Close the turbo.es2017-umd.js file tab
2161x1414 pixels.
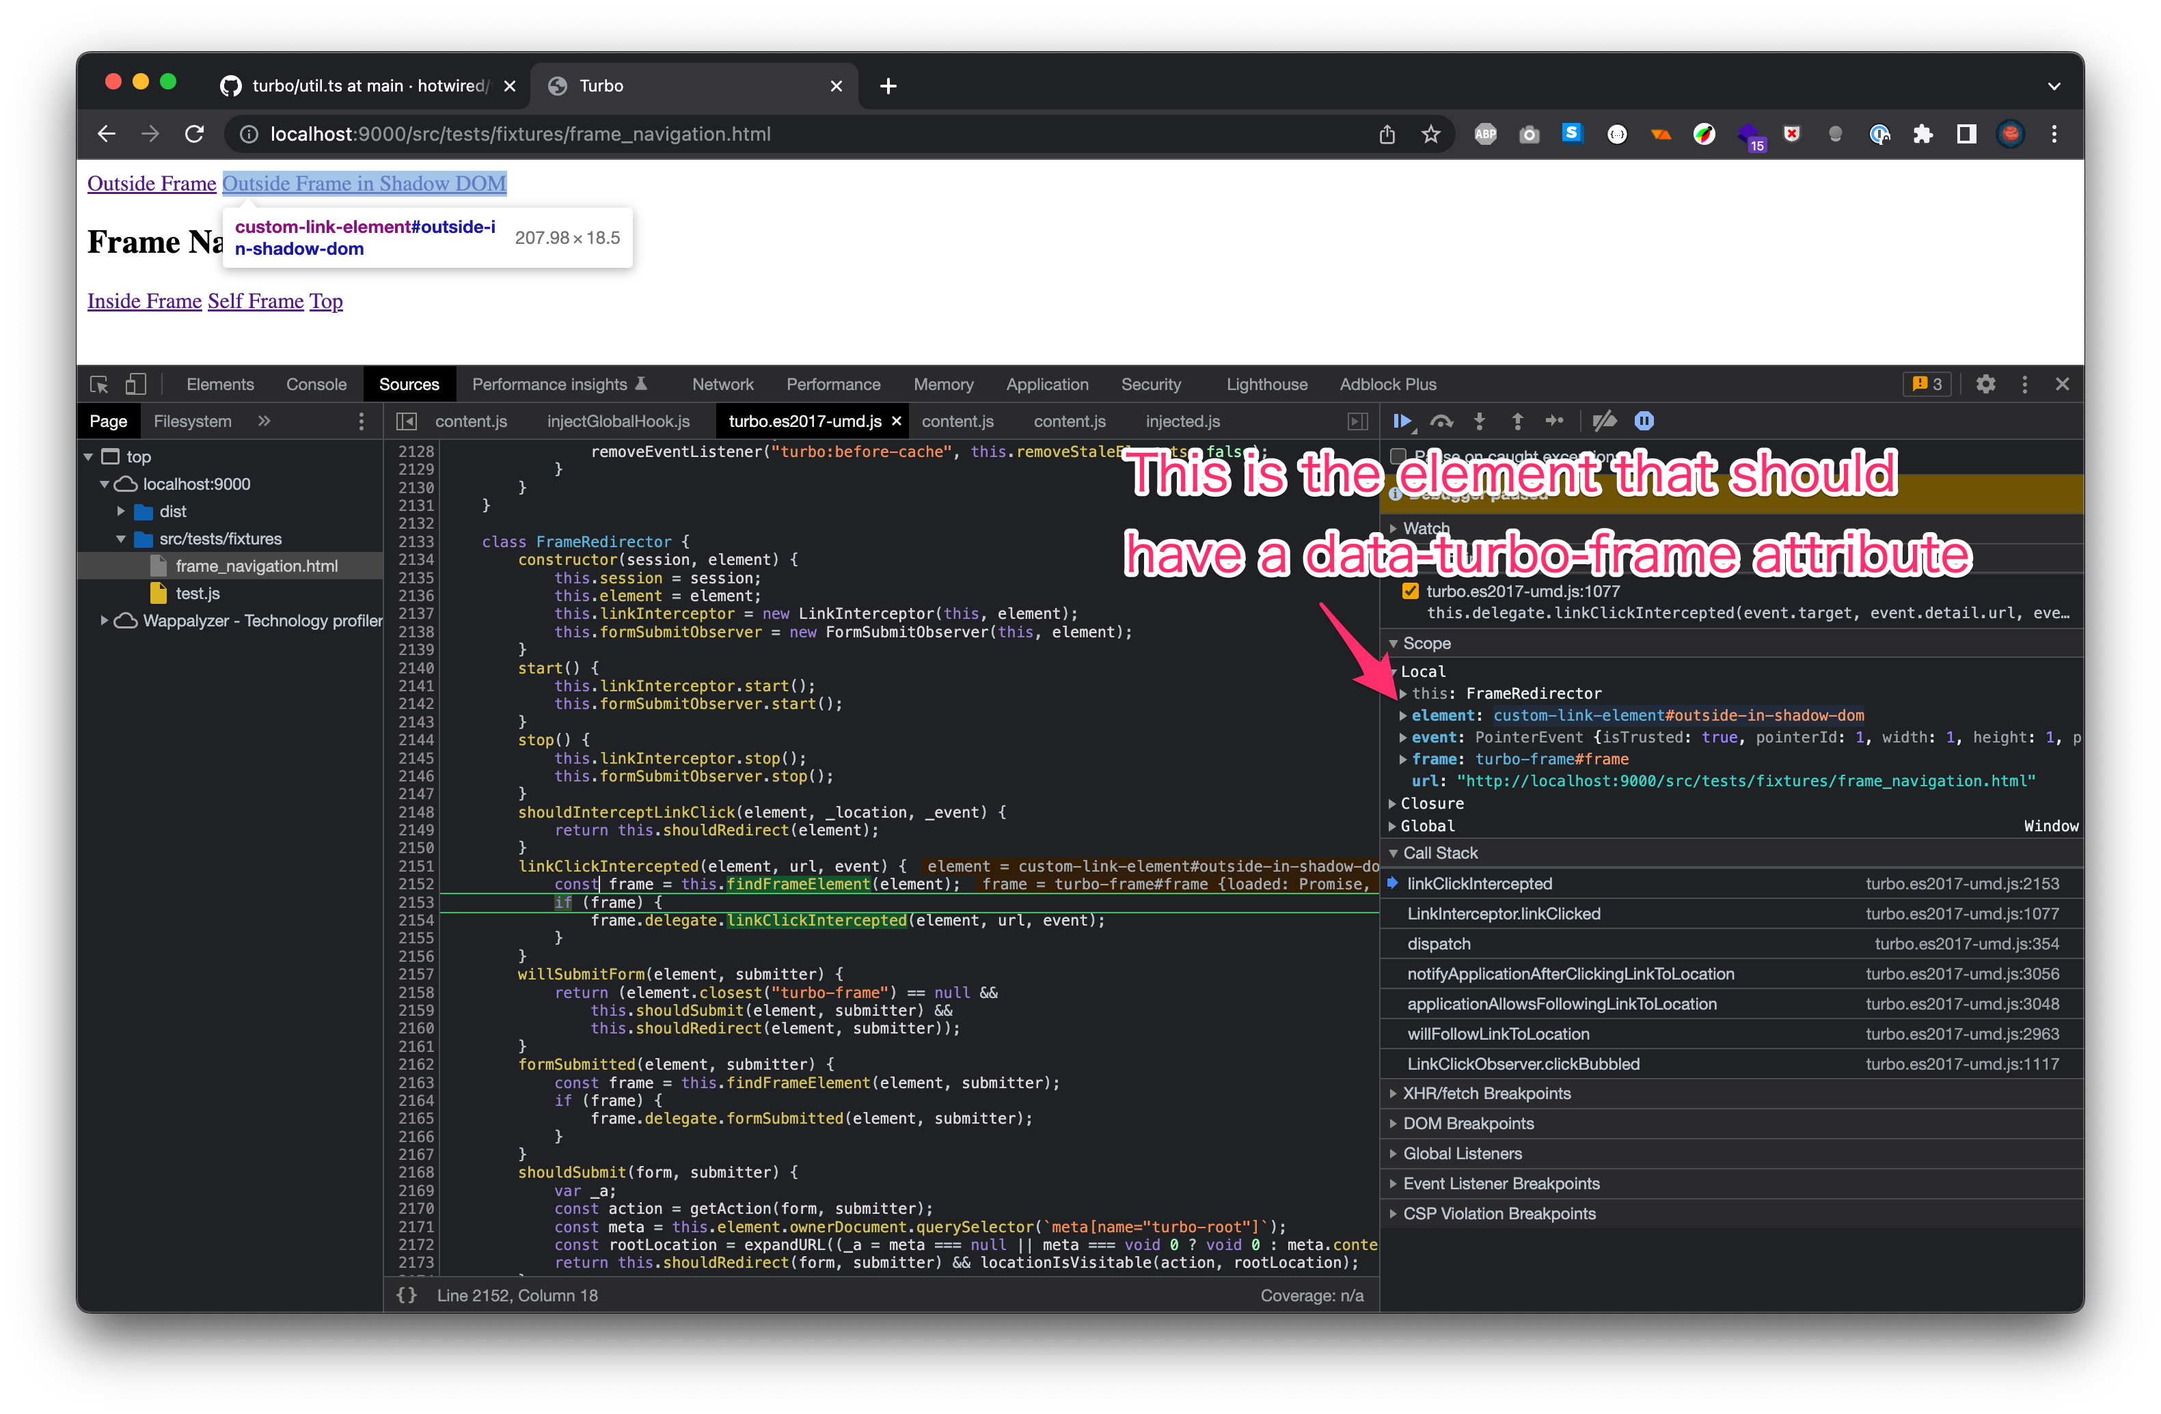(896, 421)
